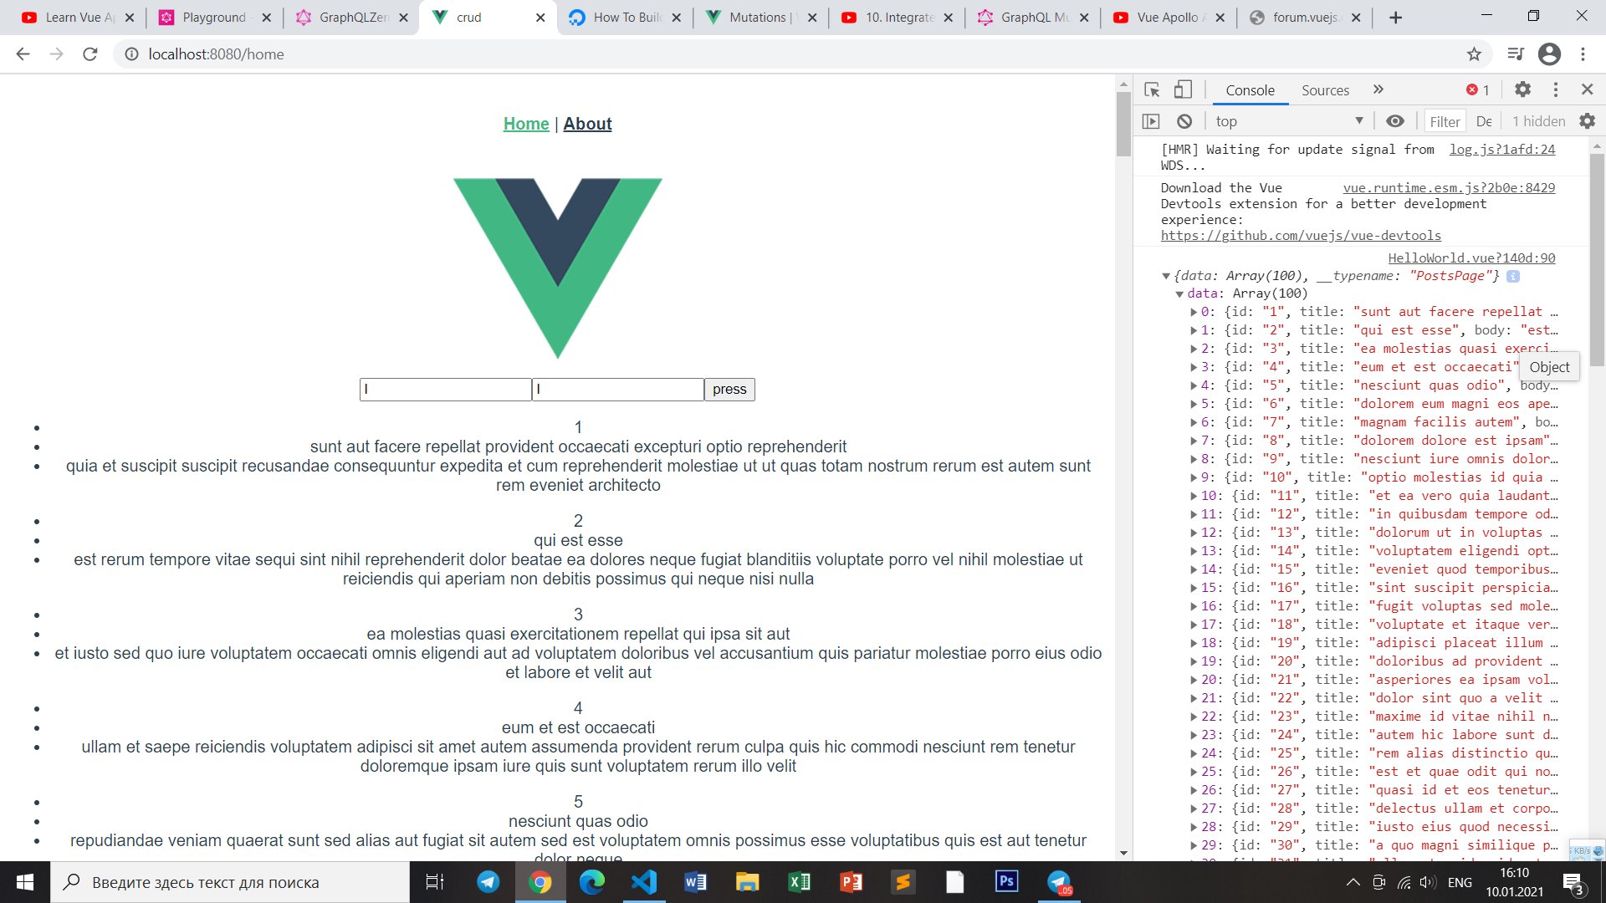Viewport: 1606px width, 903px height.
Task: Click the console vertical scrollbar thumb
Action: (1597, 259)
